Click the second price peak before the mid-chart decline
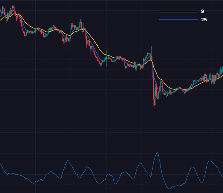The width and height of the screenshot is (223, 193). [81, 21]
